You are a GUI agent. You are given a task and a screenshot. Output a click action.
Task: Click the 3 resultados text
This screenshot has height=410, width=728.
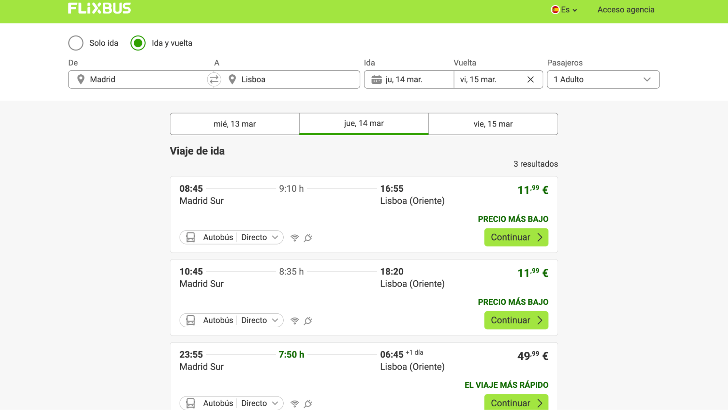click(x=535, y=164)
